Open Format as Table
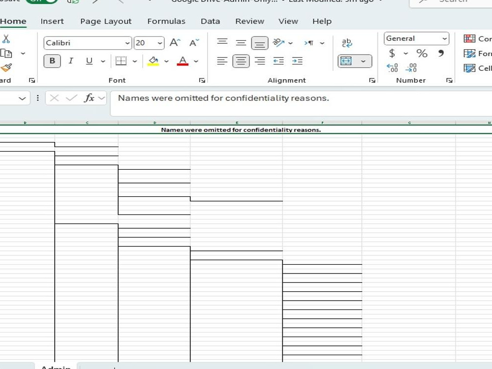The width and height of the screenshot is (492, 369). pos(477,54)
